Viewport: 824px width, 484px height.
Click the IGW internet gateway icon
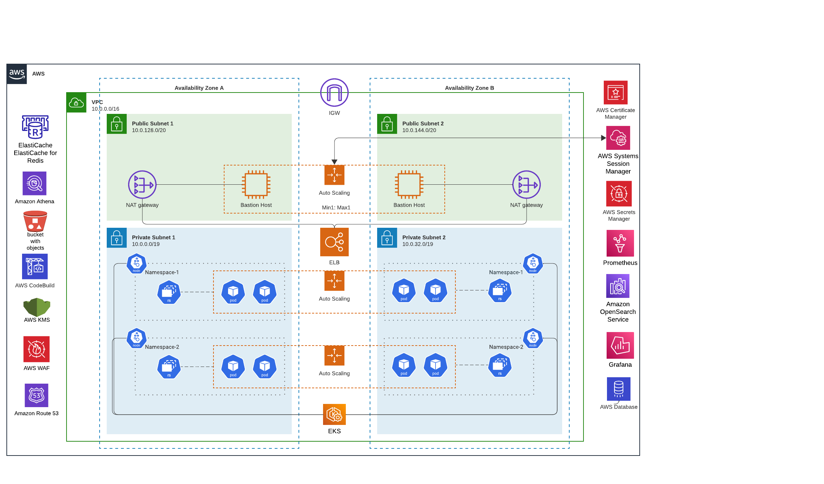point(334,93)
